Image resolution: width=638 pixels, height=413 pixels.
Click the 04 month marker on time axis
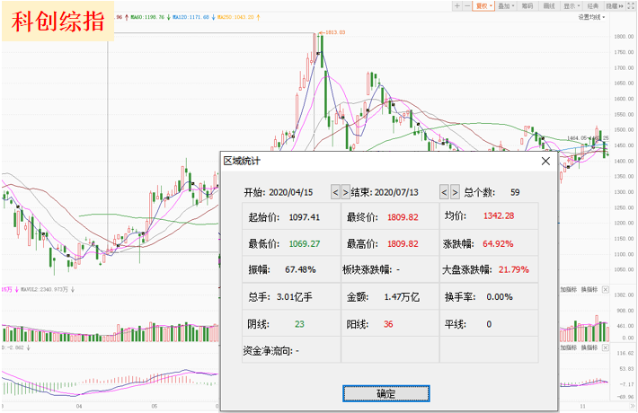click(79, 406)
